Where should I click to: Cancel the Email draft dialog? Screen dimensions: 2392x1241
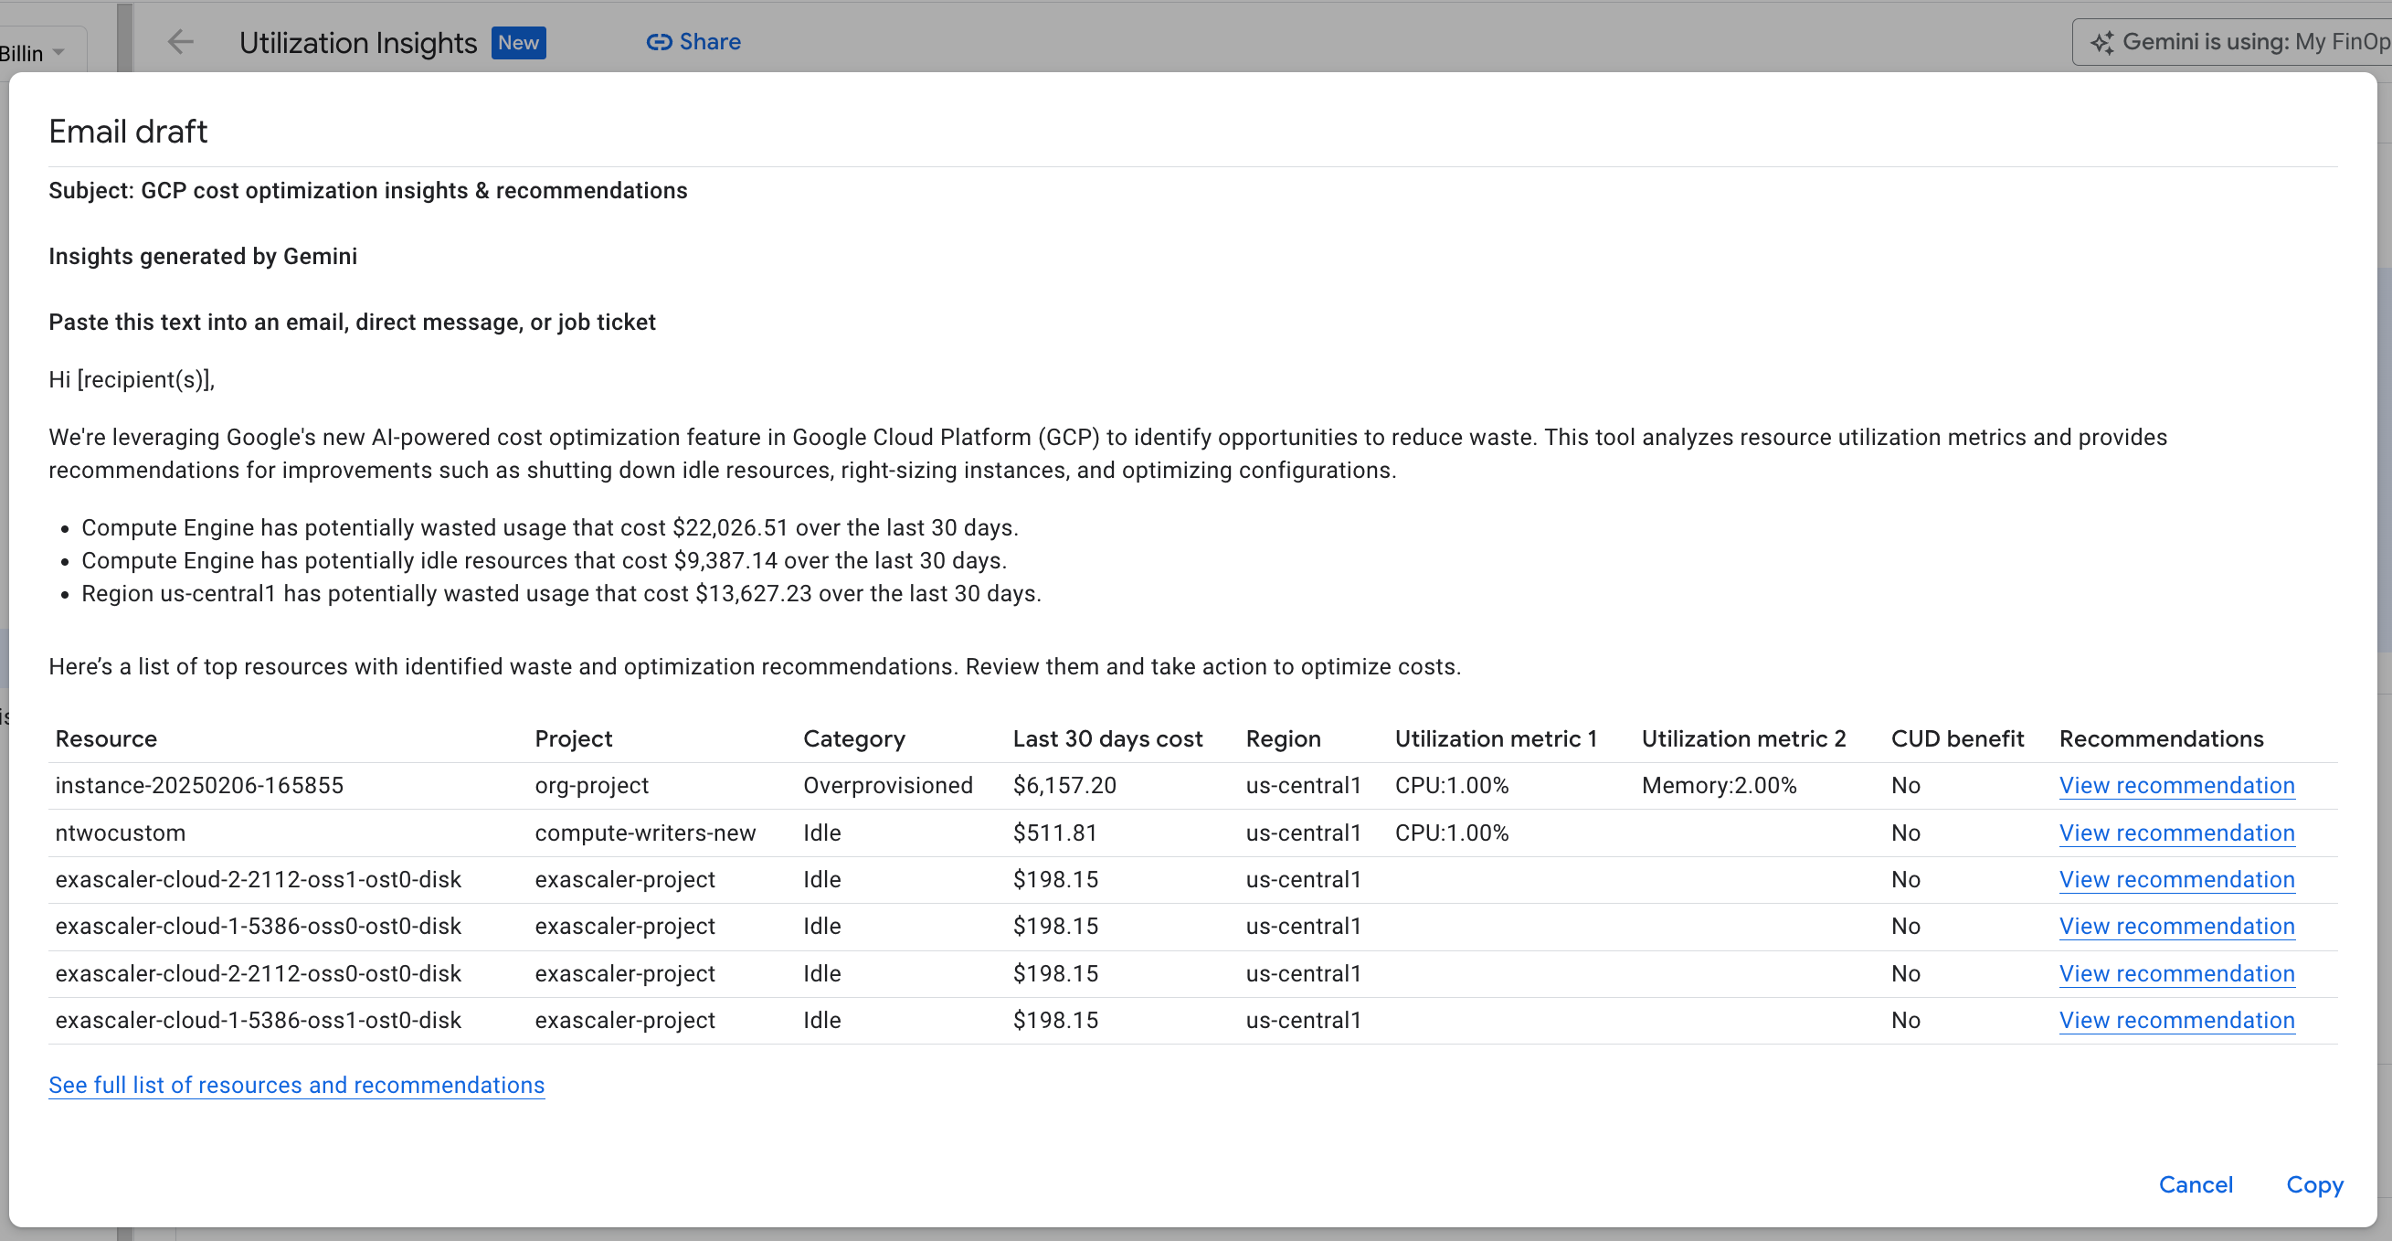[x=2196, y=1184]
